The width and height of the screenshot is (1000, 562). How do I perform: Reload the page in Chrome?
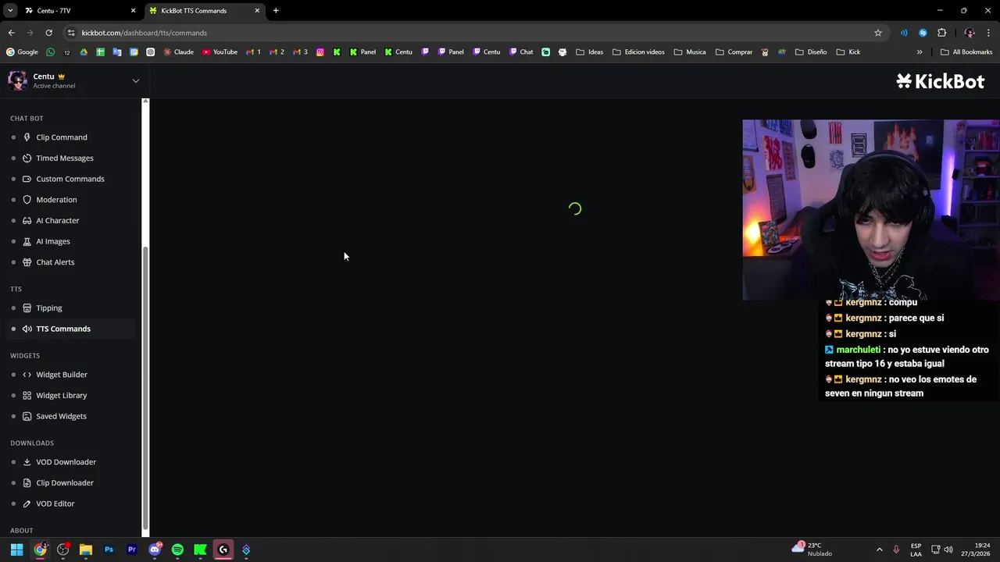48,33
